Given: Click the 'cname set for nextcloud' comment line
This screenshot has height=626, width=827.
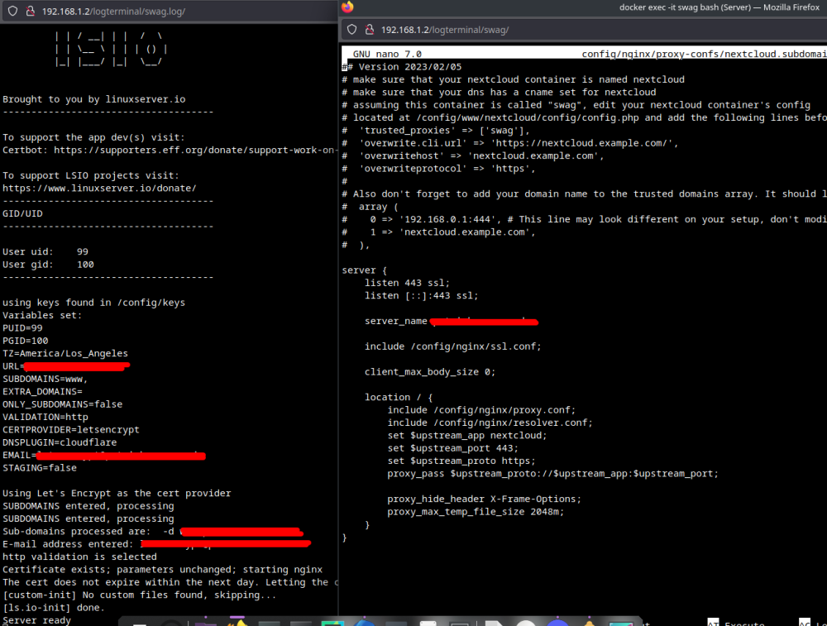Looking at the screenshot, I should [499, 93].
